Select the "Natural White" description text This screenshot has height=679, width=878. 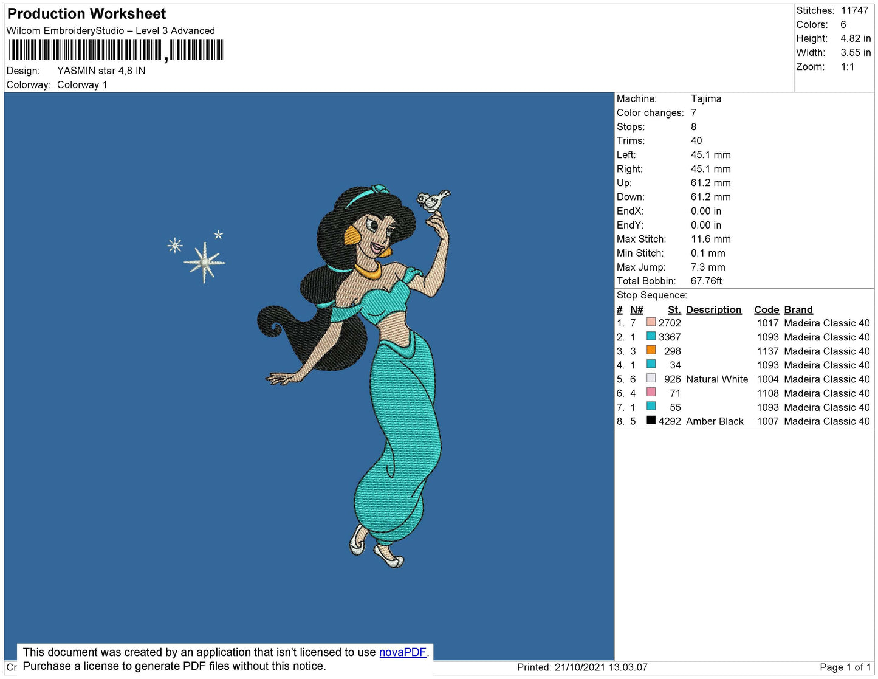pyautogui.click(x=717, y=379)
